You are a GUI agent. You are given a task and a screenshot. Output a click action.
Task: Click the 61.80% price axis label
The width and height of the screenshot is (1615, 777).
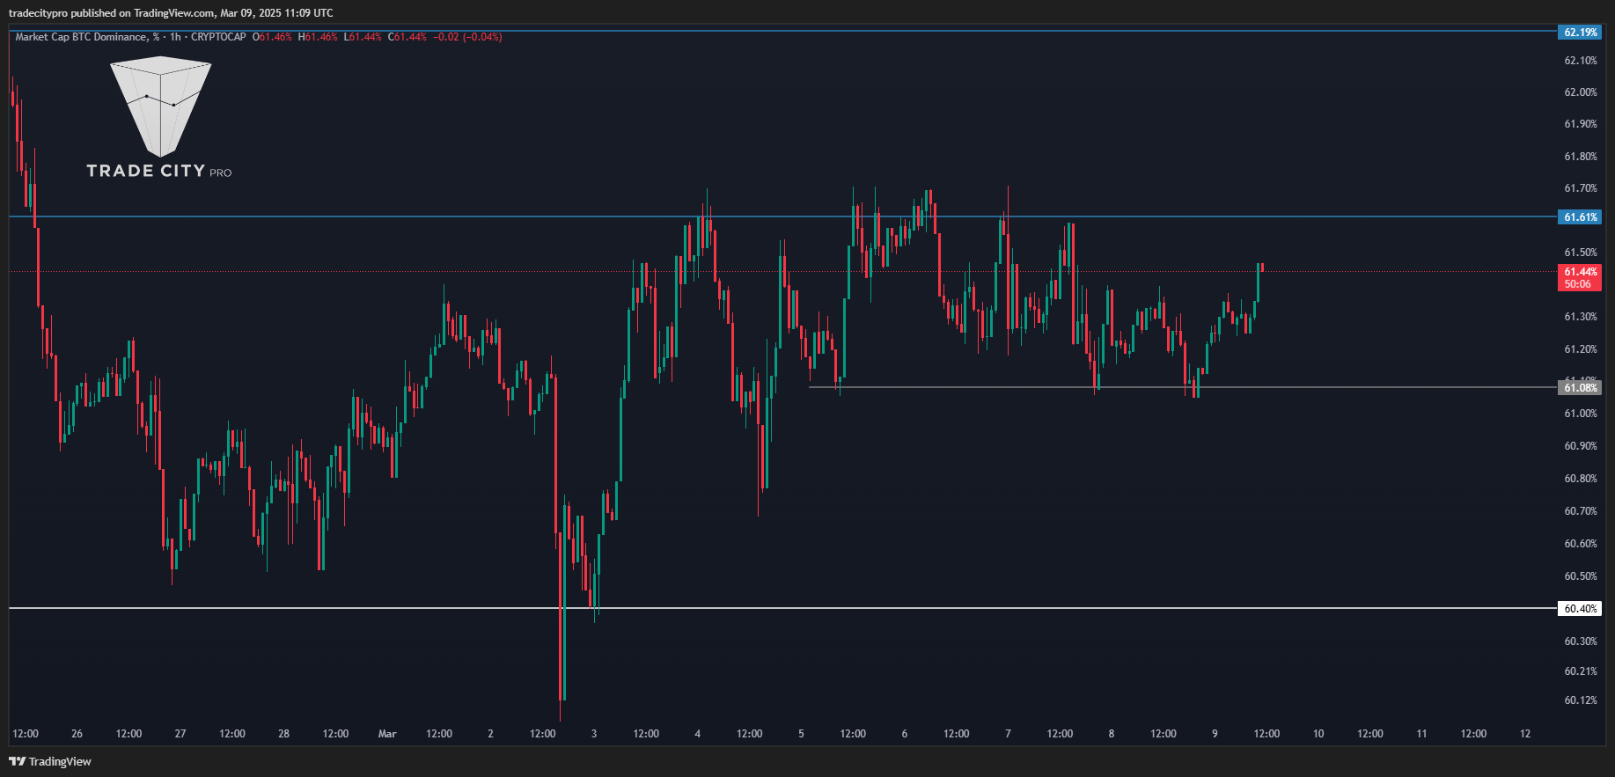pyautogui.click(x=1580, y=157)
